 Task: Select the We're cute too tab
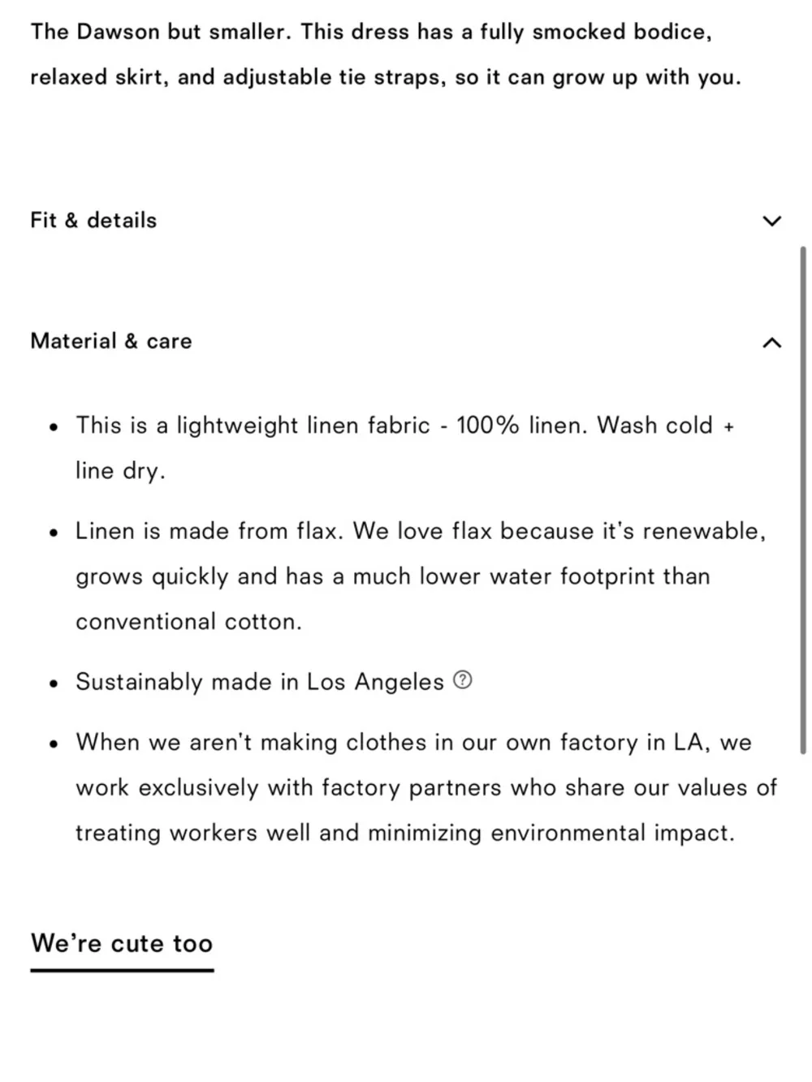[122, 943]
